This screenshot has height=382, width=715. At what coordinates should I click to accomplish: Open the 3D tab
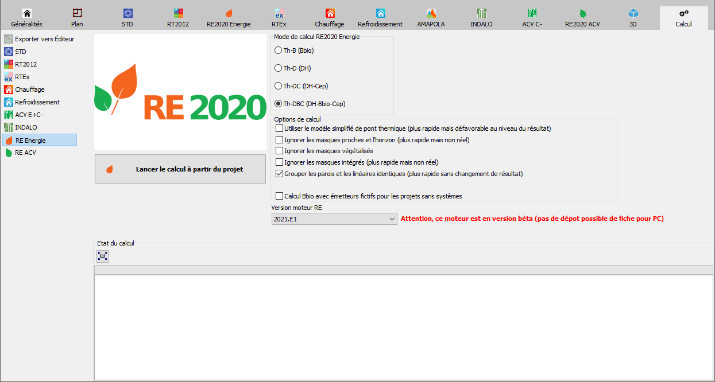point(633,18)
